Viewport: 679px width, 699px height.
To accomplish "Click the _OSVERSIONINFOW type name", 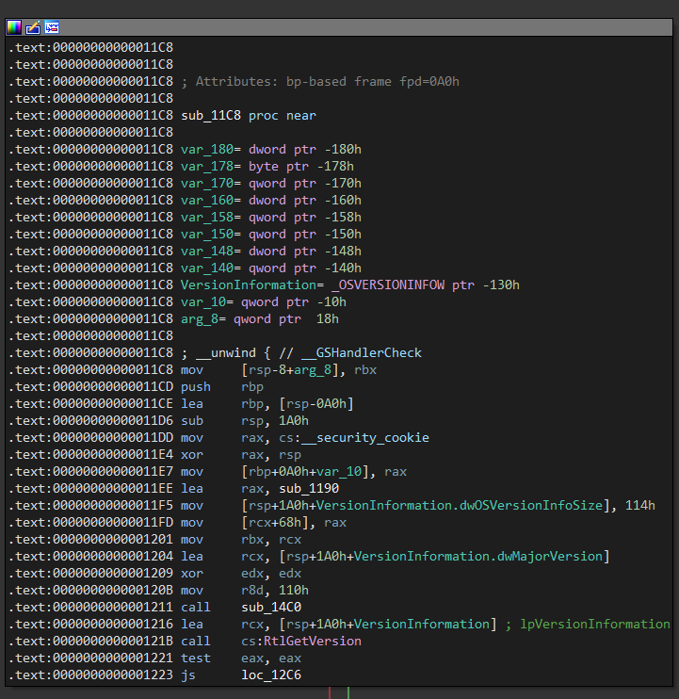I will tap(388, 284).
